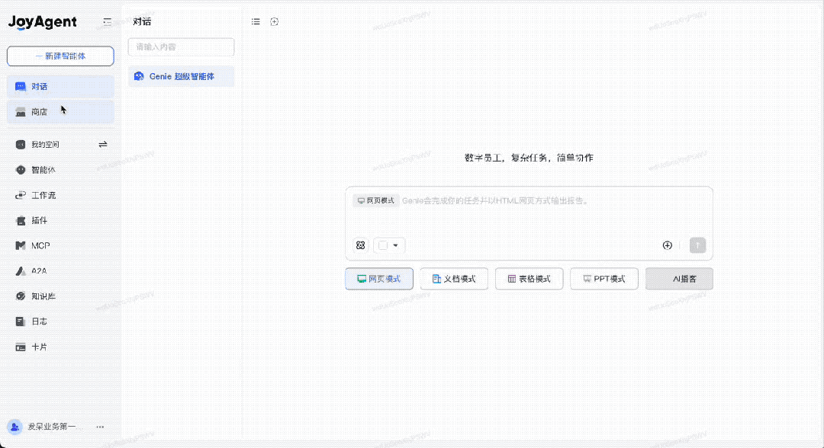
Task: Click the conversation list icon in header
Action: [256, 21]
